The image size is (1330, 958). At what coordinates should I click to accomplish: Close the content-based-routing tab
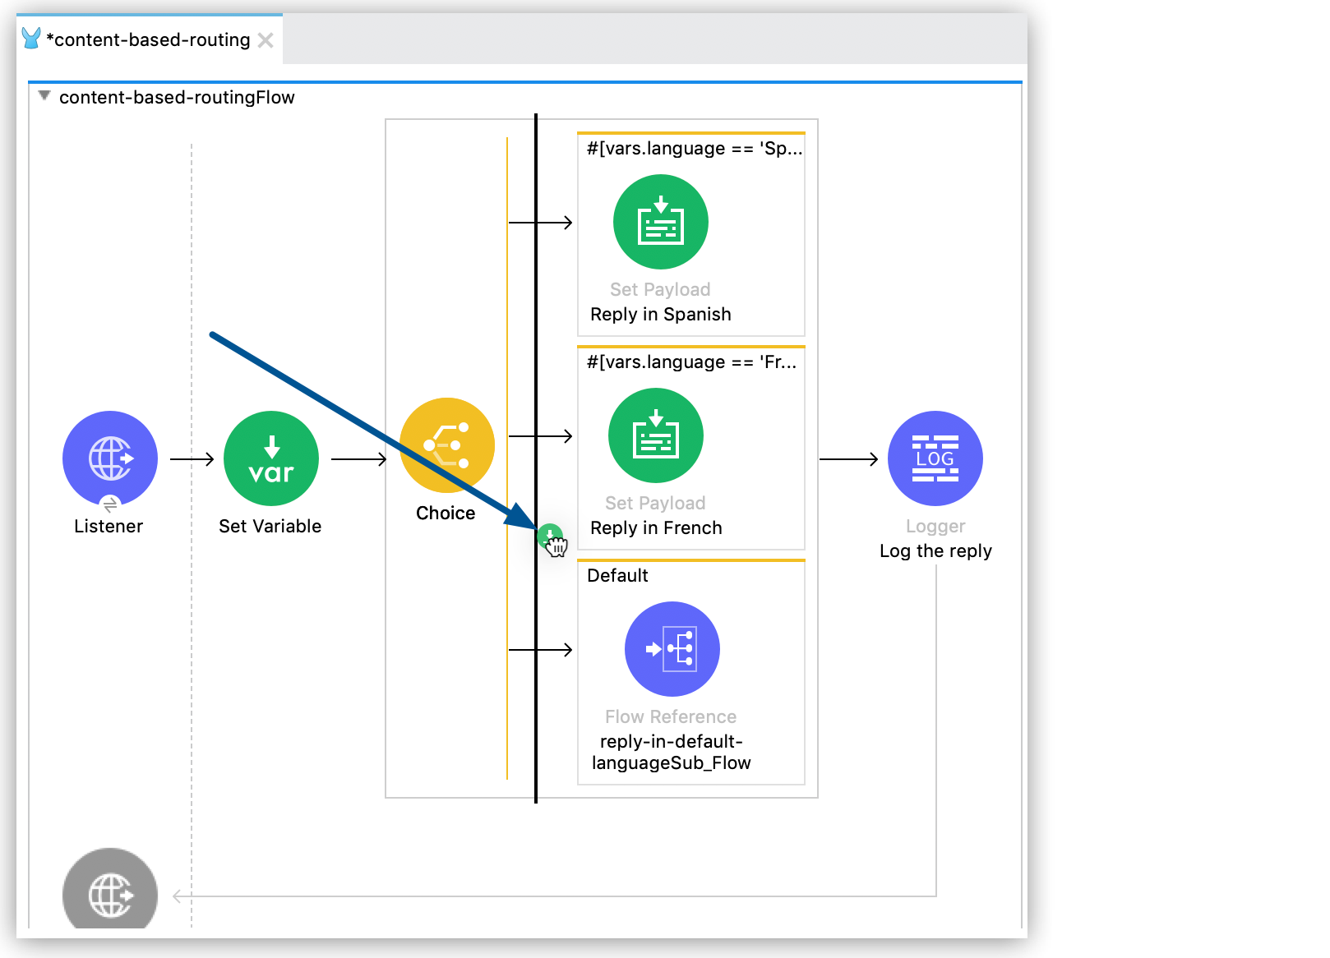266,40
